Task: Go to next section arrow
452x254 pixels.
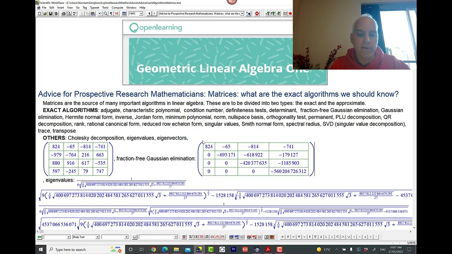Action: [154, 13]
